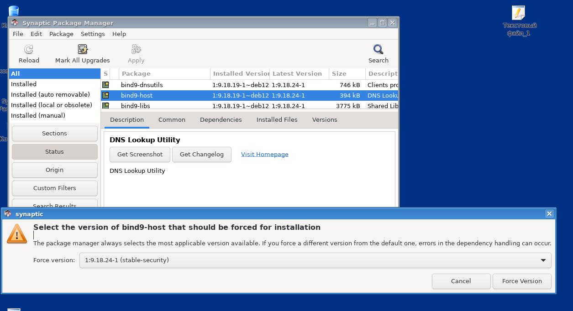Open the Settings menu
Image resolution: width=573 pixels, height=311 pixels.
(x=93, y=34)
